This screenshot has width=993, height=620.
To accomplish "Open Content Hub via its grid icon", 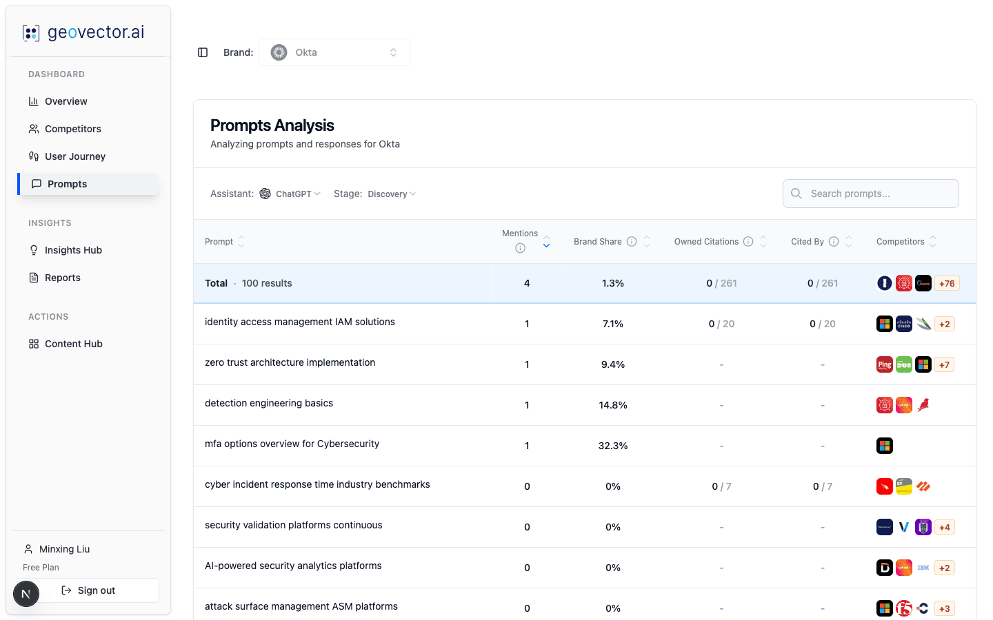I will 32,343.
